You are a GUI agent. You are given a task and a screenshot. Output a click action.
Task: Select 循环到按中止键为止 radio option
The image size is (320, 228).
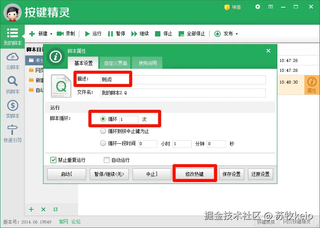(103, 131)
